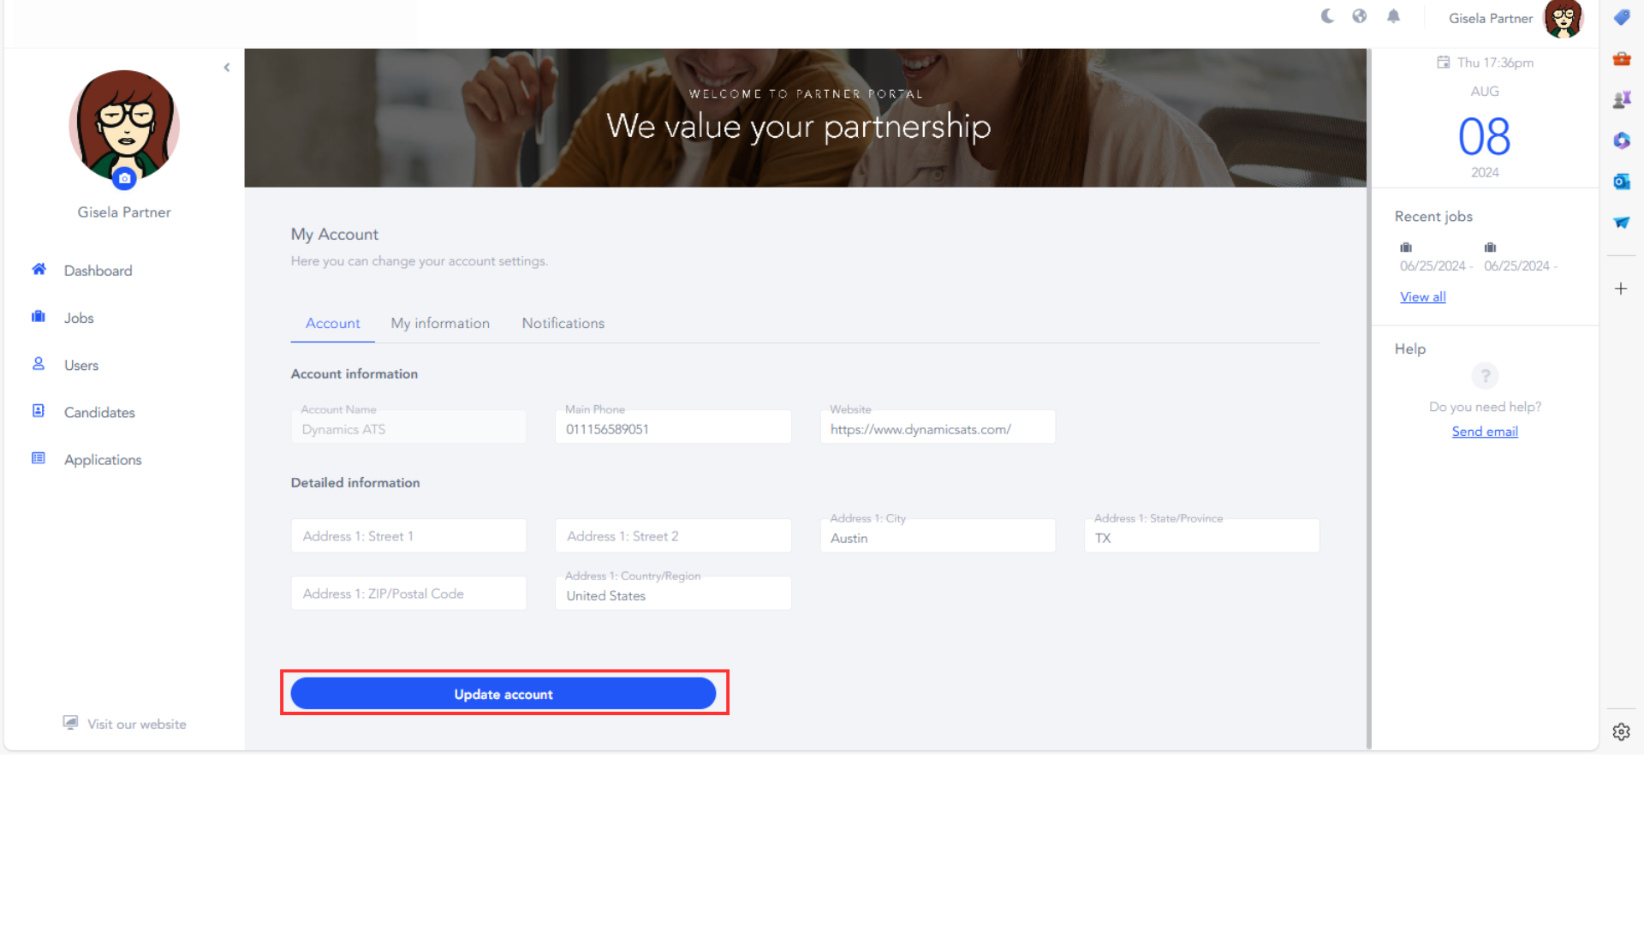This screenshot has width=1644, height=925.
Task: Open Outlook icon in browser sidebar
Action: [1622, 182]
